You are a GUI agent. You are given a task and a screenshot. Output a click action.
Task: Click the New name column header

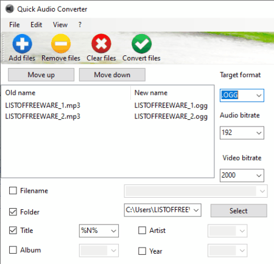[172, 93]
